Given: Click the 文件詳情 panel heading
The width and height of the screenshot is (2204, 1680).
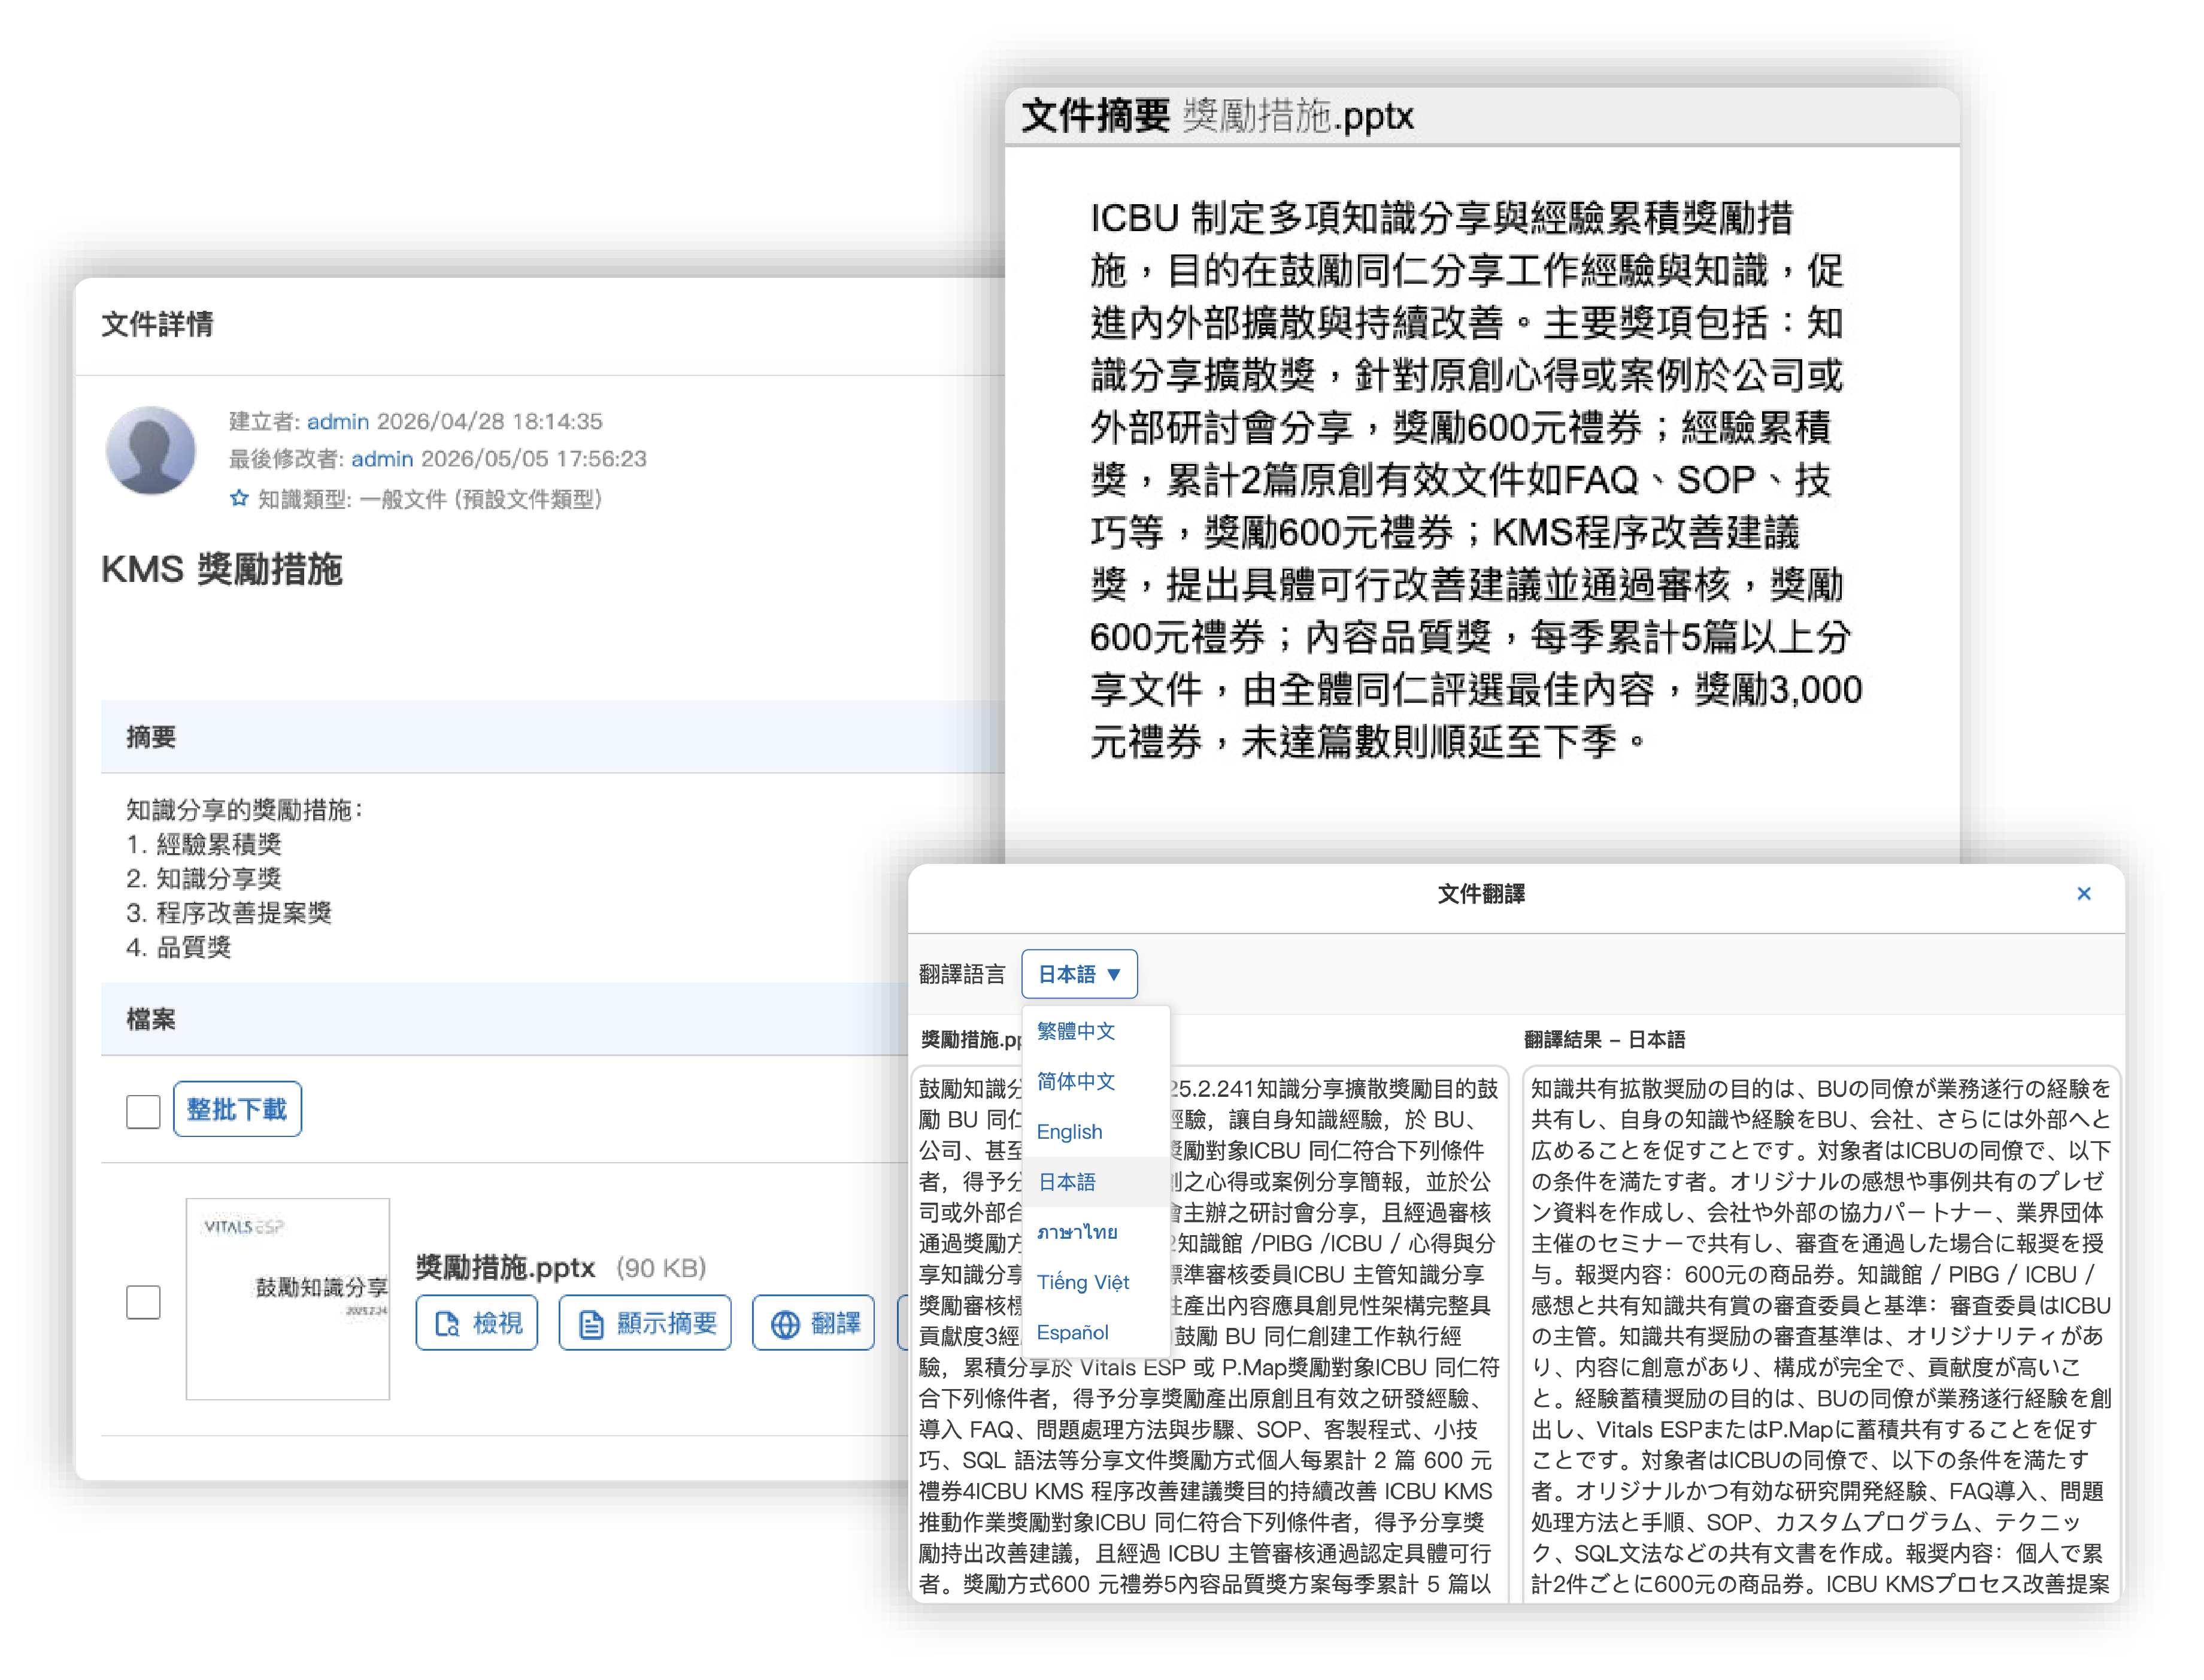Looking at the screenshot, I should click(157, 324).
